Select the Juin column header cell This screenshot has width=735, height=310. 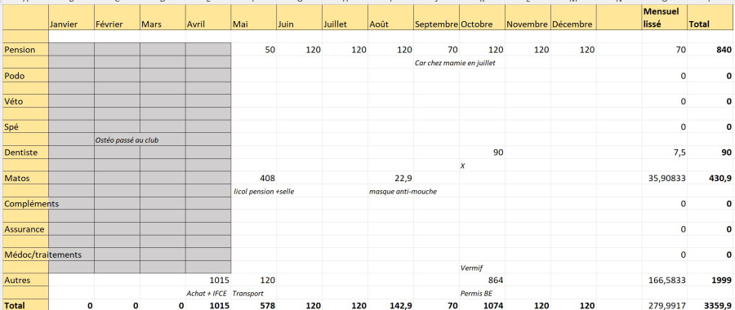tap(299, 18)
